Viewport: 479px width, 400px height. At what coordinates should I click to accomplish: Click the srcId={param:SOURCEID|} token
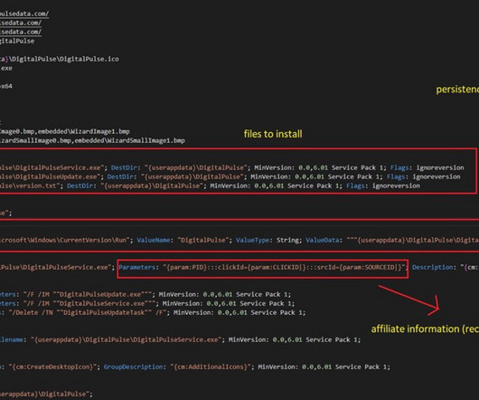(359, 267)
